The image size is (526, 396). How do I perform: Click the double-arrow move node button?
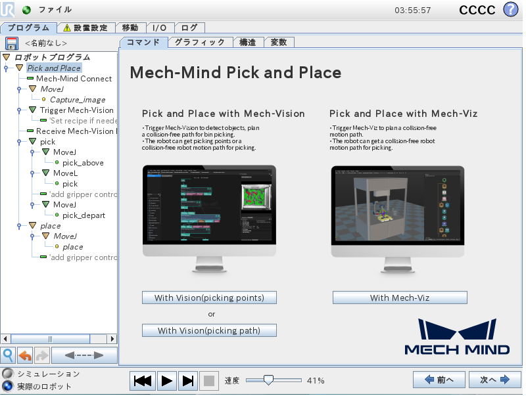click(84, 355)
